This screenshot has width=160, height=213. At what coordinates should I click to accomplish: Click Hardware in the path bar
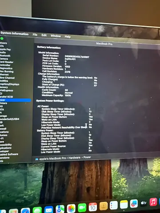[x=74, y=158]
